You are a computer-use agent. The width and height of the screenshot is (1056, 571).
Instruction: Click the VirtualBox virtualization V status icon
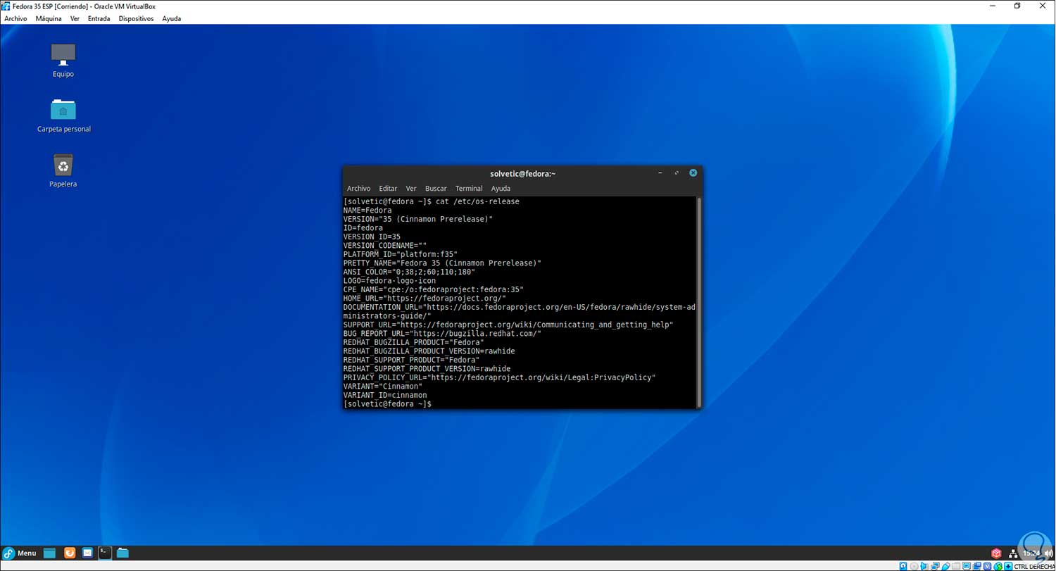coord(988,566)
